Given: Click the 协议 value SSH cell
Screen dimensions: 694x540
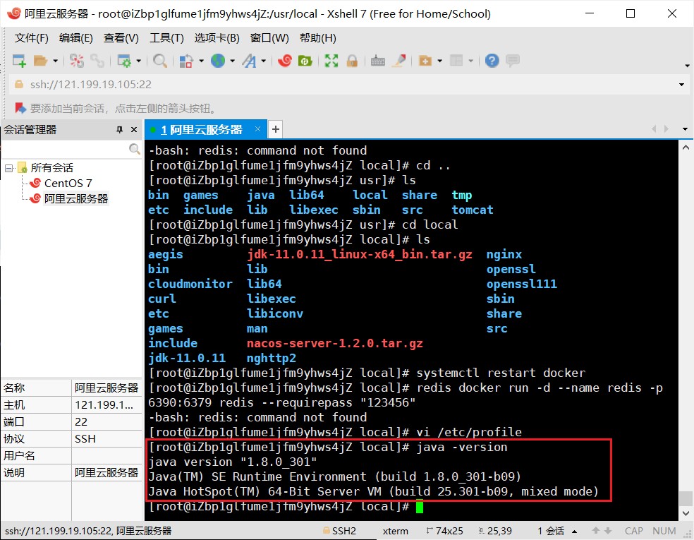Looking at the screenshot, I should [x=106, y=438].
